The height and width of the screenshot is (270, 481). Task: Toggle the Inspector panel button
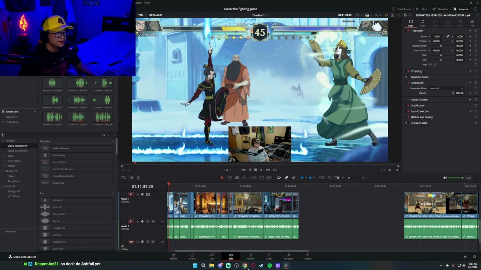(x=461, y=9)
